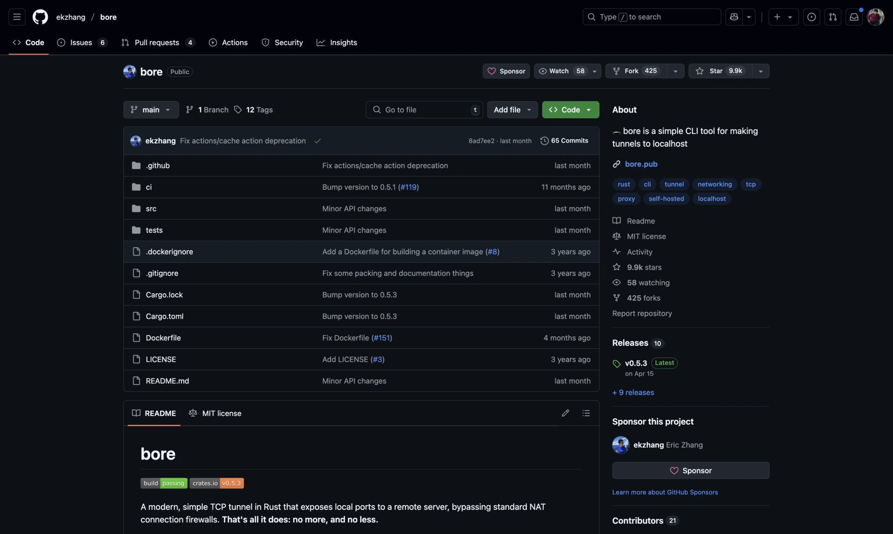Switch to the Code tab

pyautogui.click(x=28, y=42)
